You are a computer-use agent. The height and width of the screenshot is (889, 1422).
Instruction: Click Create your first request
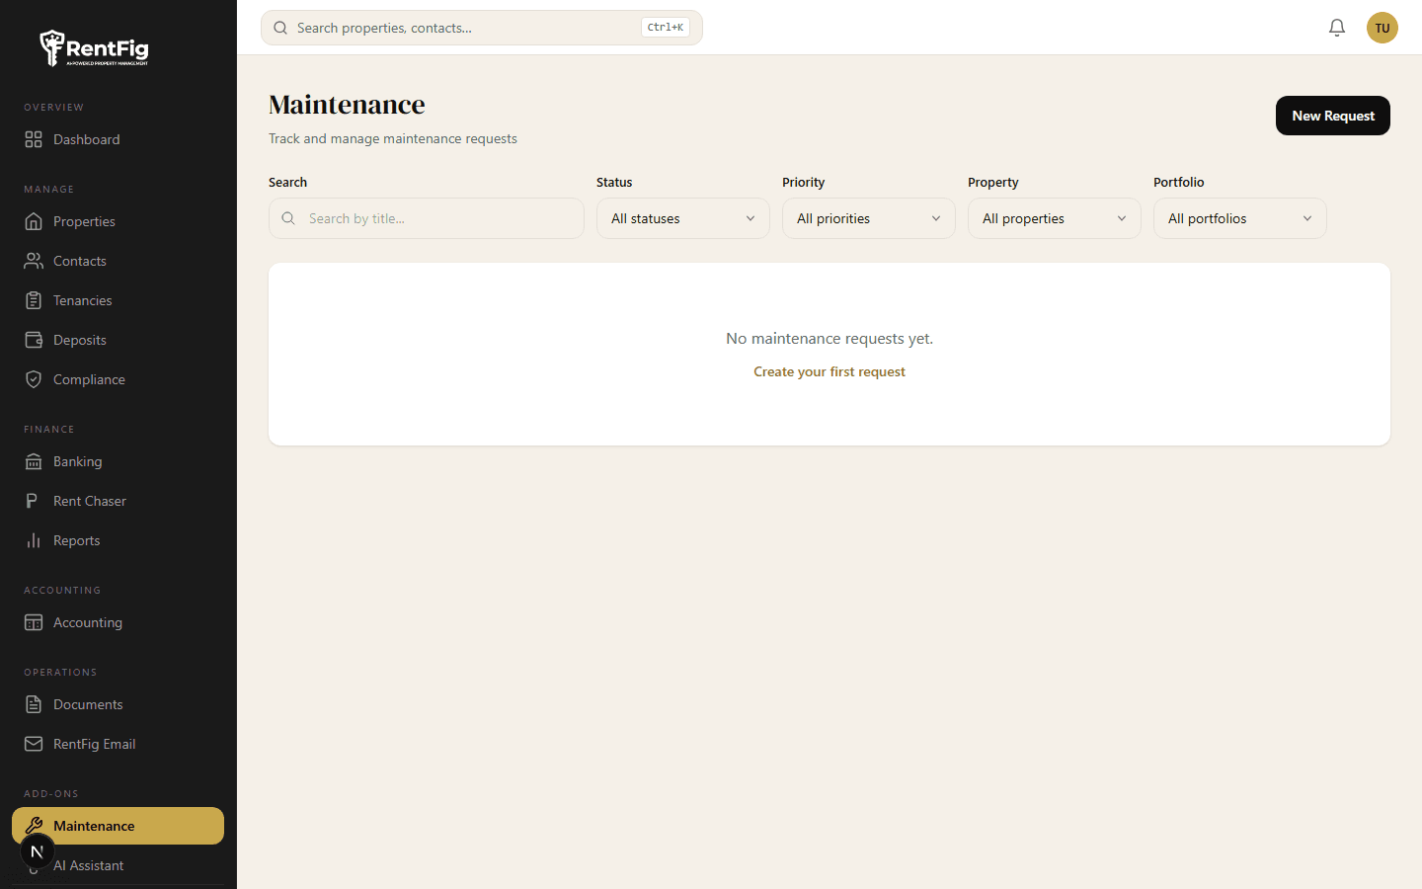tap(829, 371)
